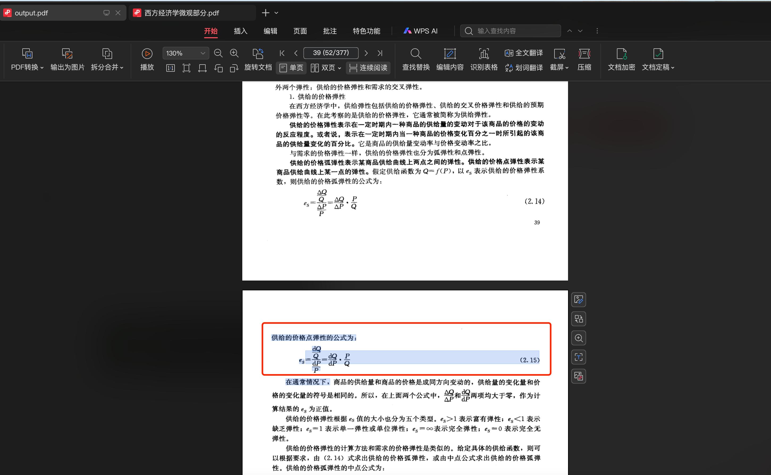Switch to the 批注 ribbon tab

tap(330, 31)
